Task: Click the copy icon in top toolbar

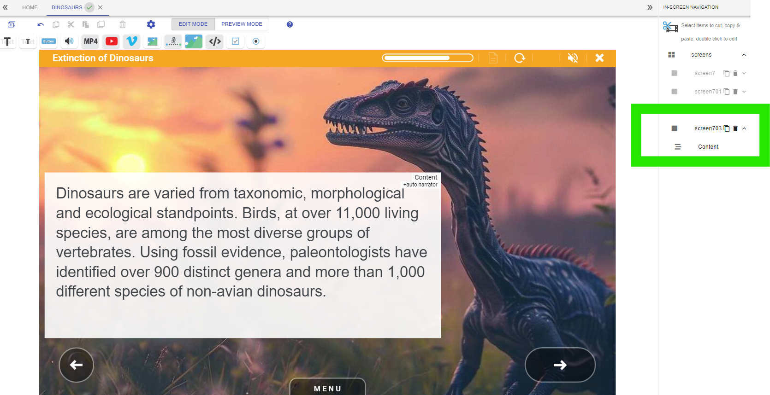Action: coord(56,24)
